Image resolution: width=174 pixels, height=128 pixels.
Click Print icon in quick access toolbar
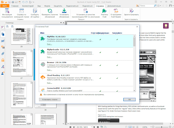tap(13, 2)
